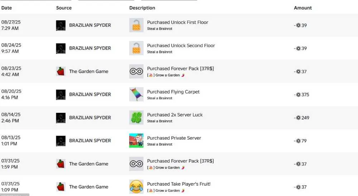Click 'Purchased Forever Pack [37R$]' in 1:59 PM row
The width and height of the screenshot is (358, 196).
180,161
